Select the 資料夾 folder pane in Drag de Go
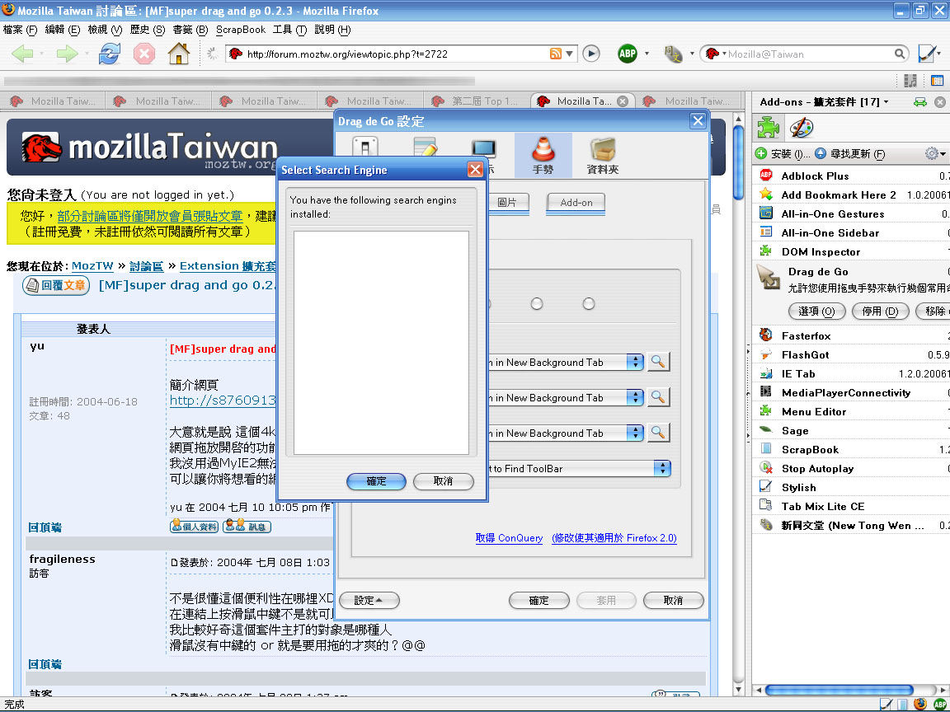Screen dimensions: 950x712 (602, 155)
